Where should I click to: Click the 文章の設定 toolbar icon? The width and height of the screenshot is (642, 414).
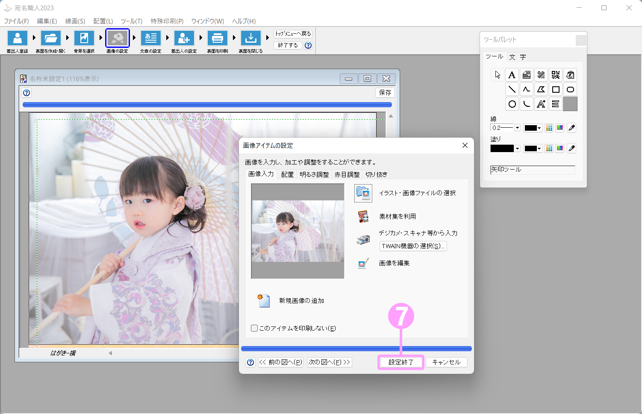point(151,38)
